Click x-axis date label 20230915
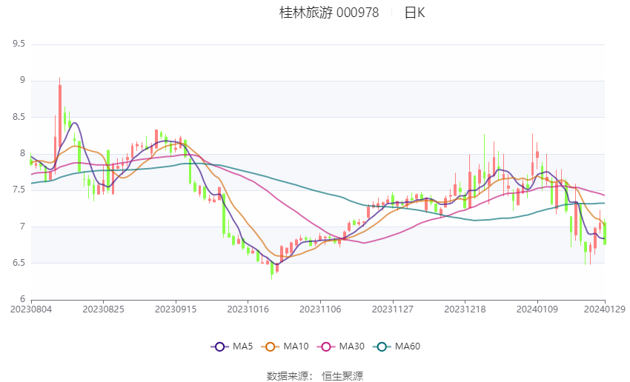The width and height of the screenshot is (630, 382). 176,309
